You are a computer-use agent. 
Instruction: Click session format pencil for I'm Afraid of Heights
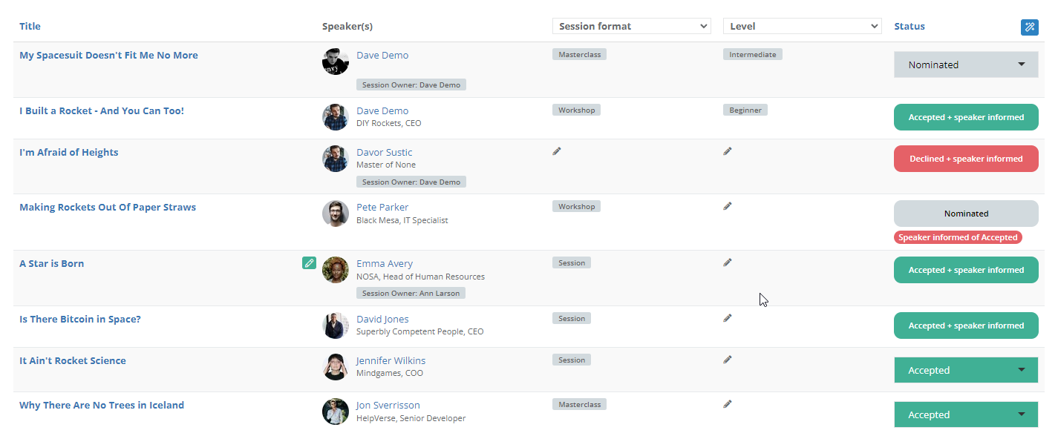[x=557, y=151]
